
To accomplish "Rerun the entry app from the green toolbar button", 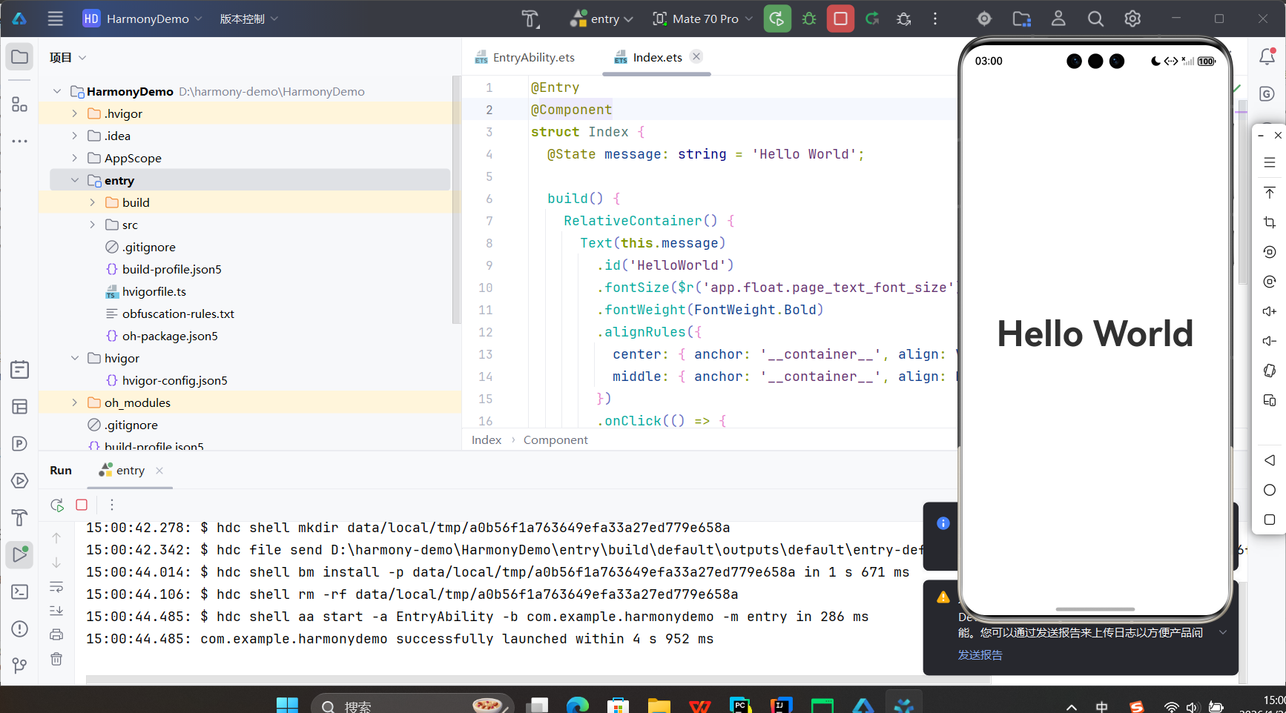I will 776,19.
